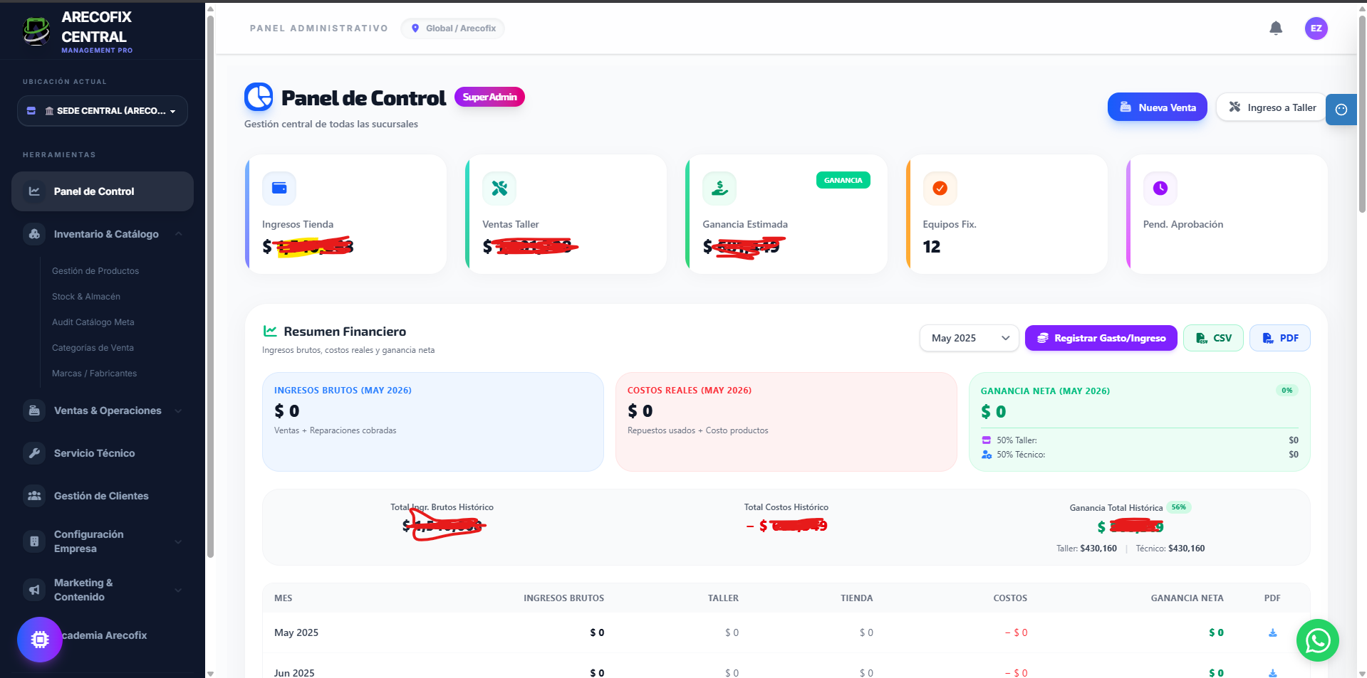Click Registrar Gasto/Ingreso button

point(1101,338)
